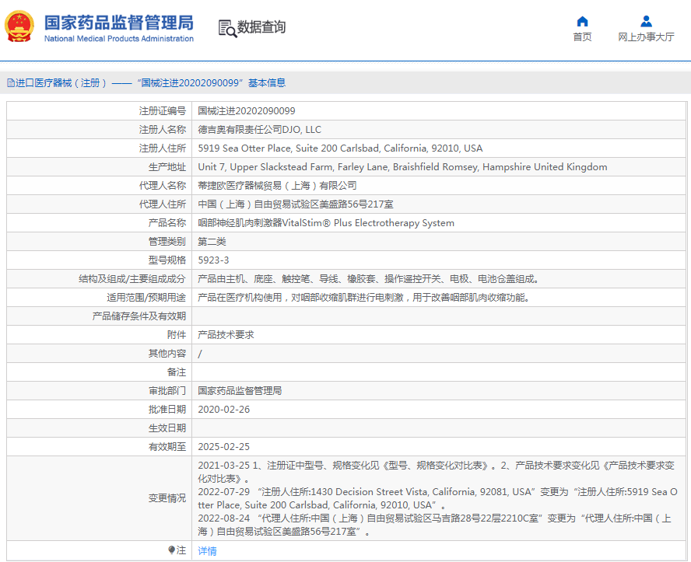This screenshot has height=562, width=691.
Task: Click the lightbulb 注 icon
Action: click(x=172, y=550)
